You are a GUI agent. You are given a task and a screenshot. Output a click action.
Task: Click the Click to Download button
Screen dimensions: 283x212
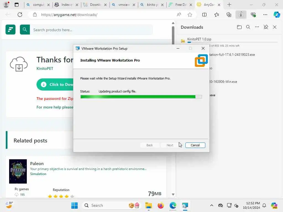[x=55, y=84]
